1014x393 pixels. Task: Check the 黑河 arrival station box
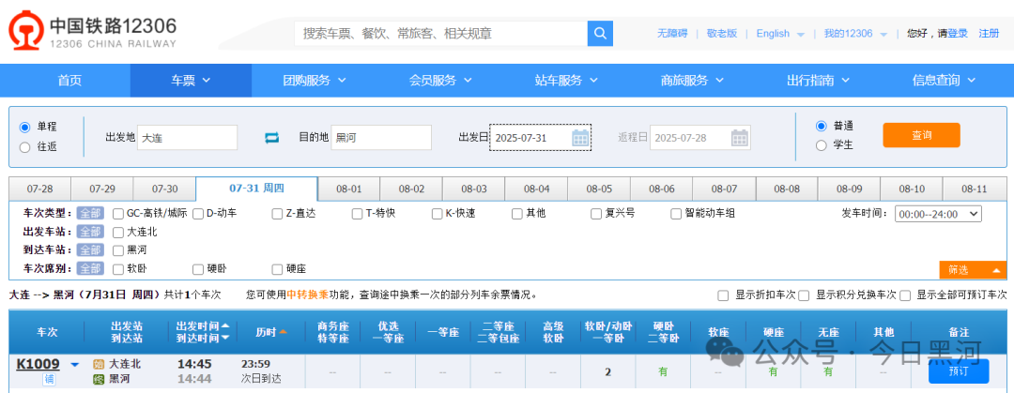[x=117, y=250]
